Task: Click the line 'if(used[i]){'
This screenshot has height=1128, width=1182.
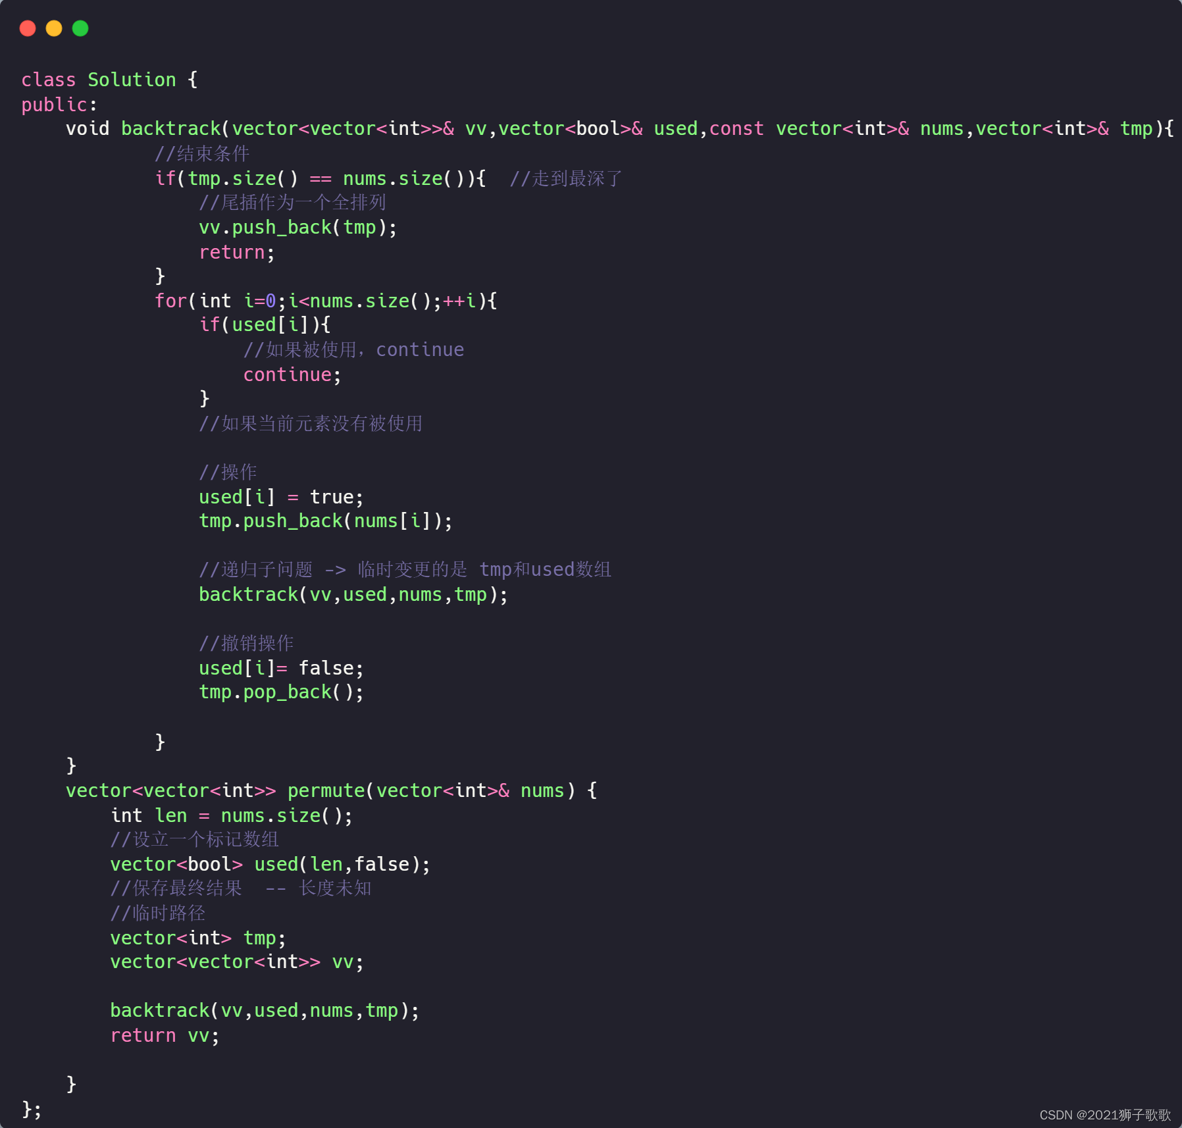Action: (x=265, y=324)
